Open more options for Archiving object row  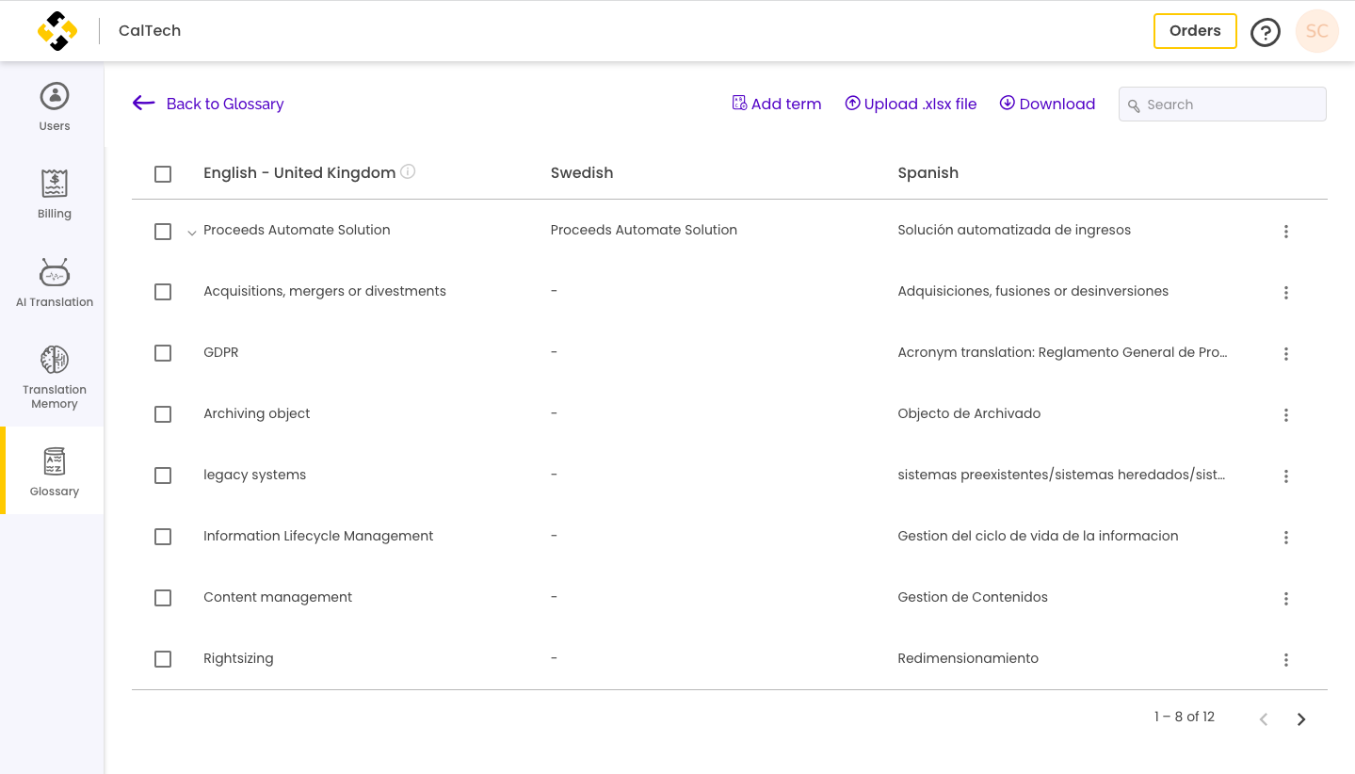(x=1286, y=415)
